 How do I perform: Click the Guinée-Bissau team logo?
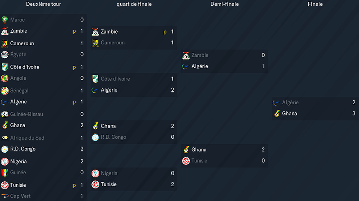pos(4,114)
